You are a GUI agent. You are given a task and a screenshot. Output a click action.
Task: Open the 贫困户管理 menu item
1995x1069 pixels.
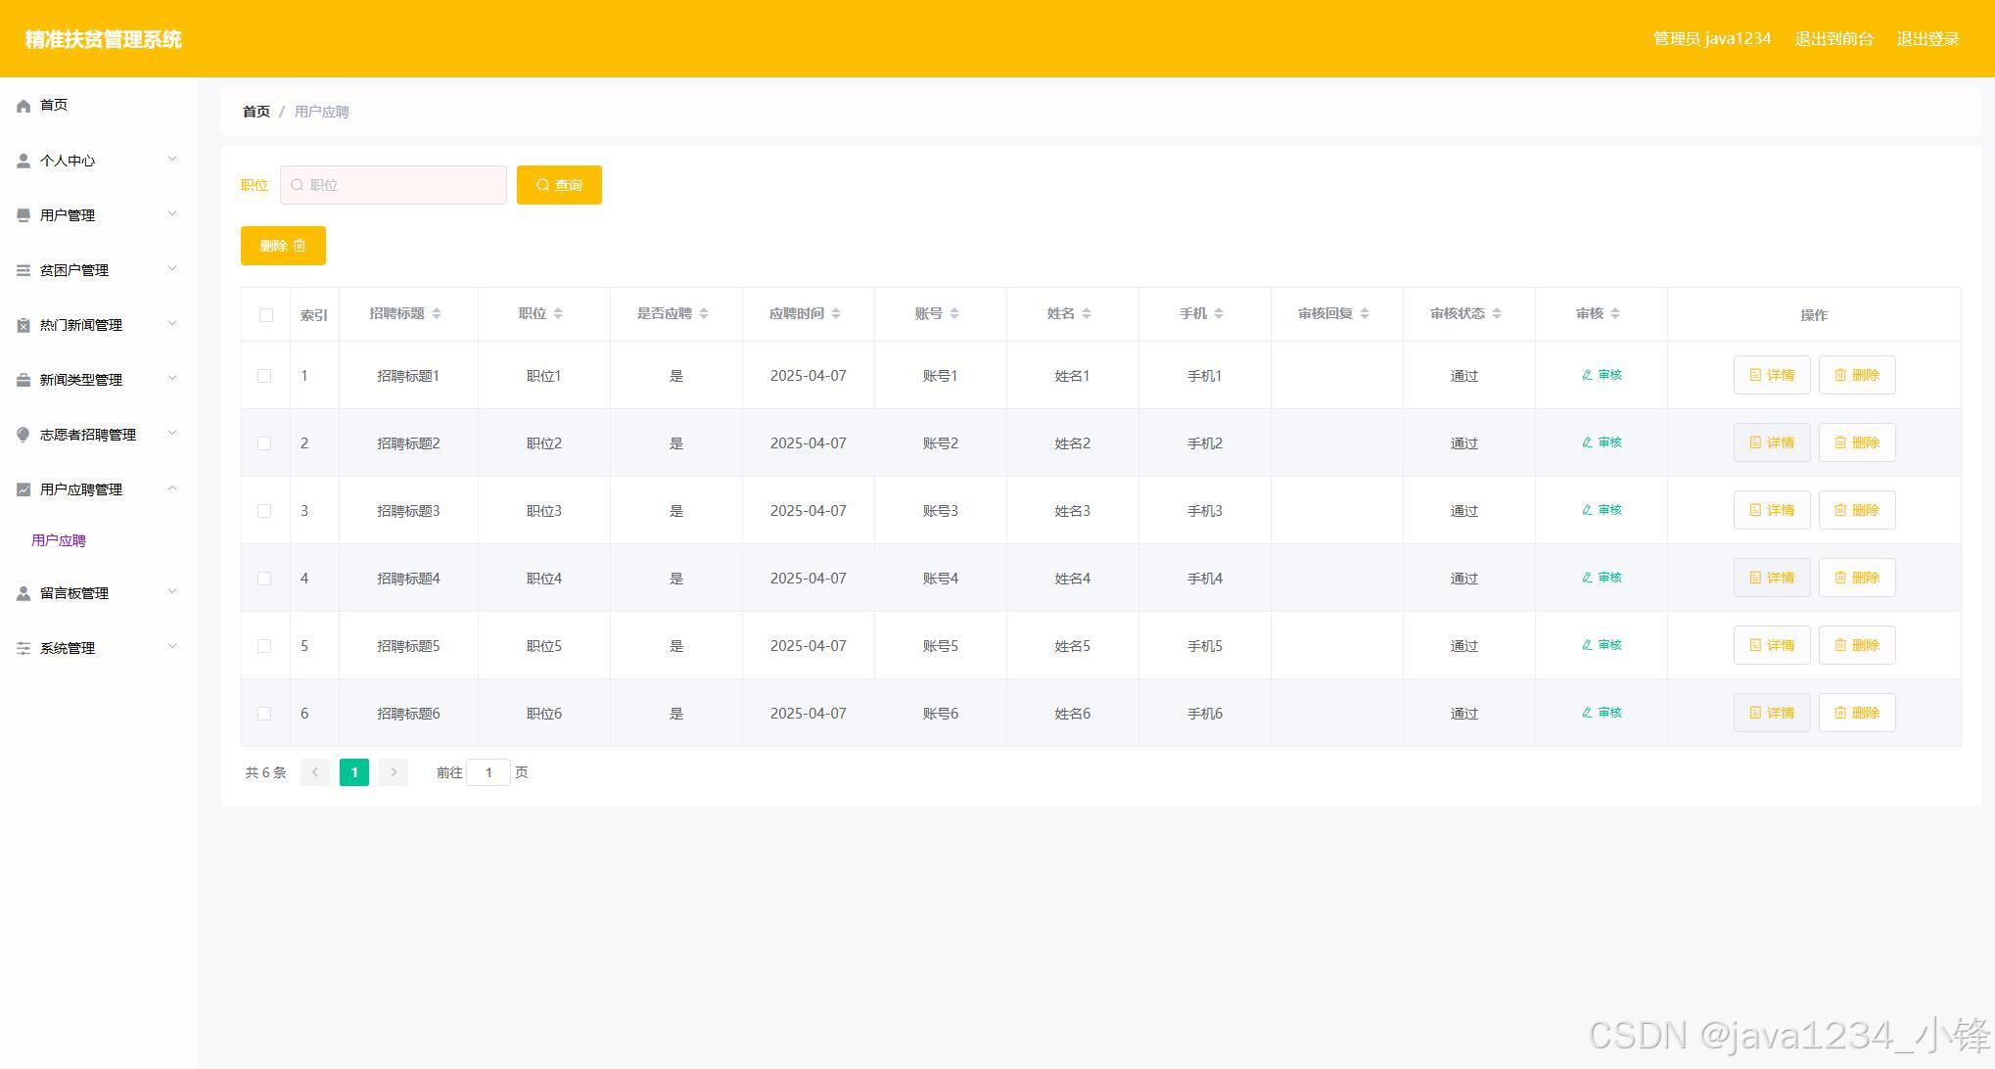click(74, 270)
